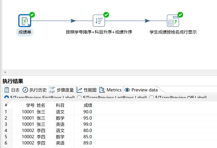
Task: Click the 学号 column header
Action: pyautogui.click(x=30, y=105)
